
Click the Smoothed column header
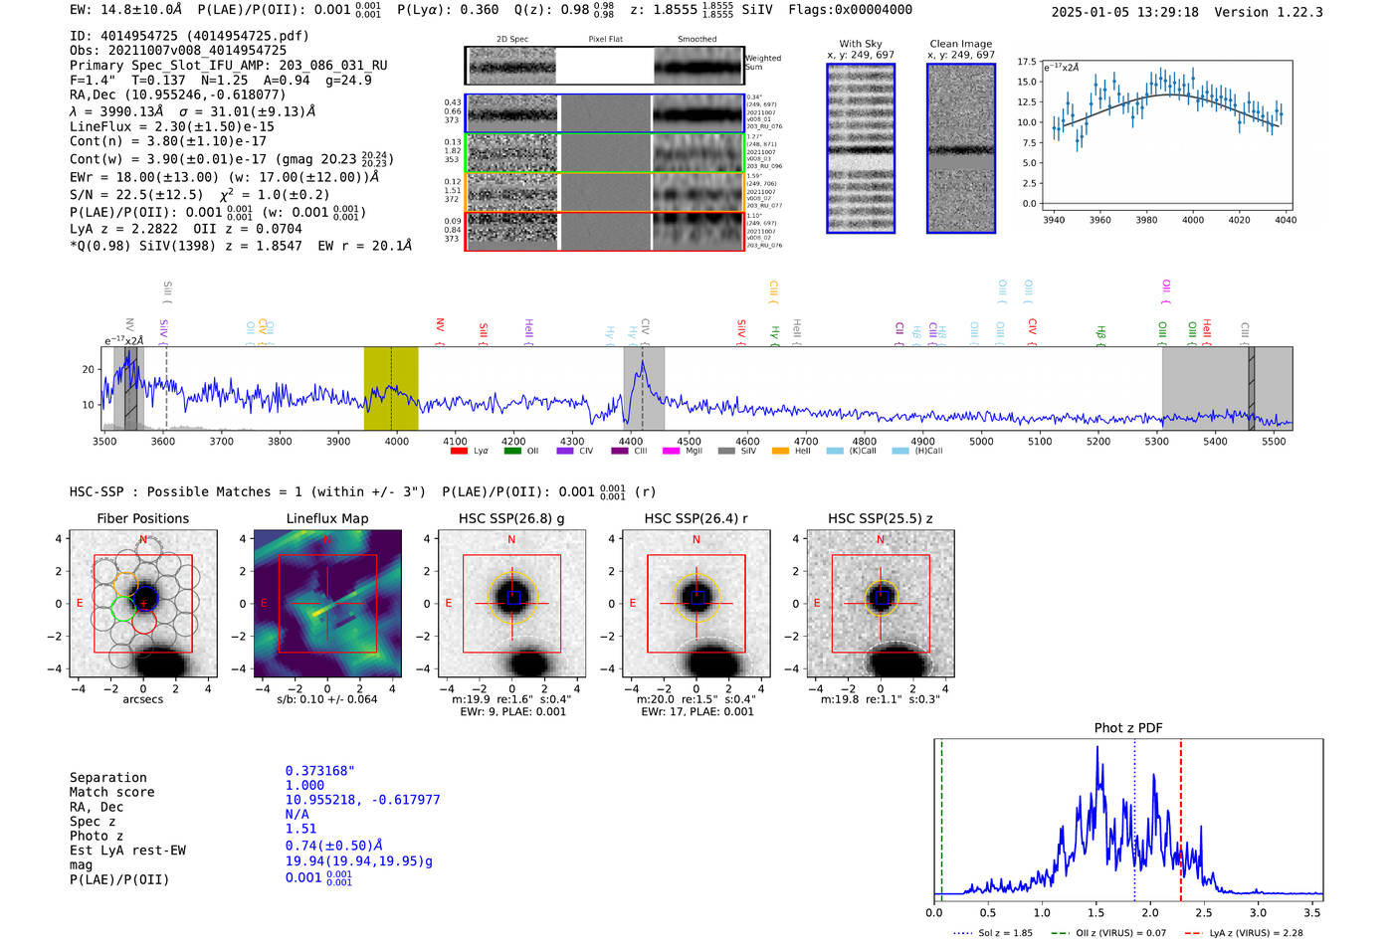pyautogui.click(x=696, y=40)
